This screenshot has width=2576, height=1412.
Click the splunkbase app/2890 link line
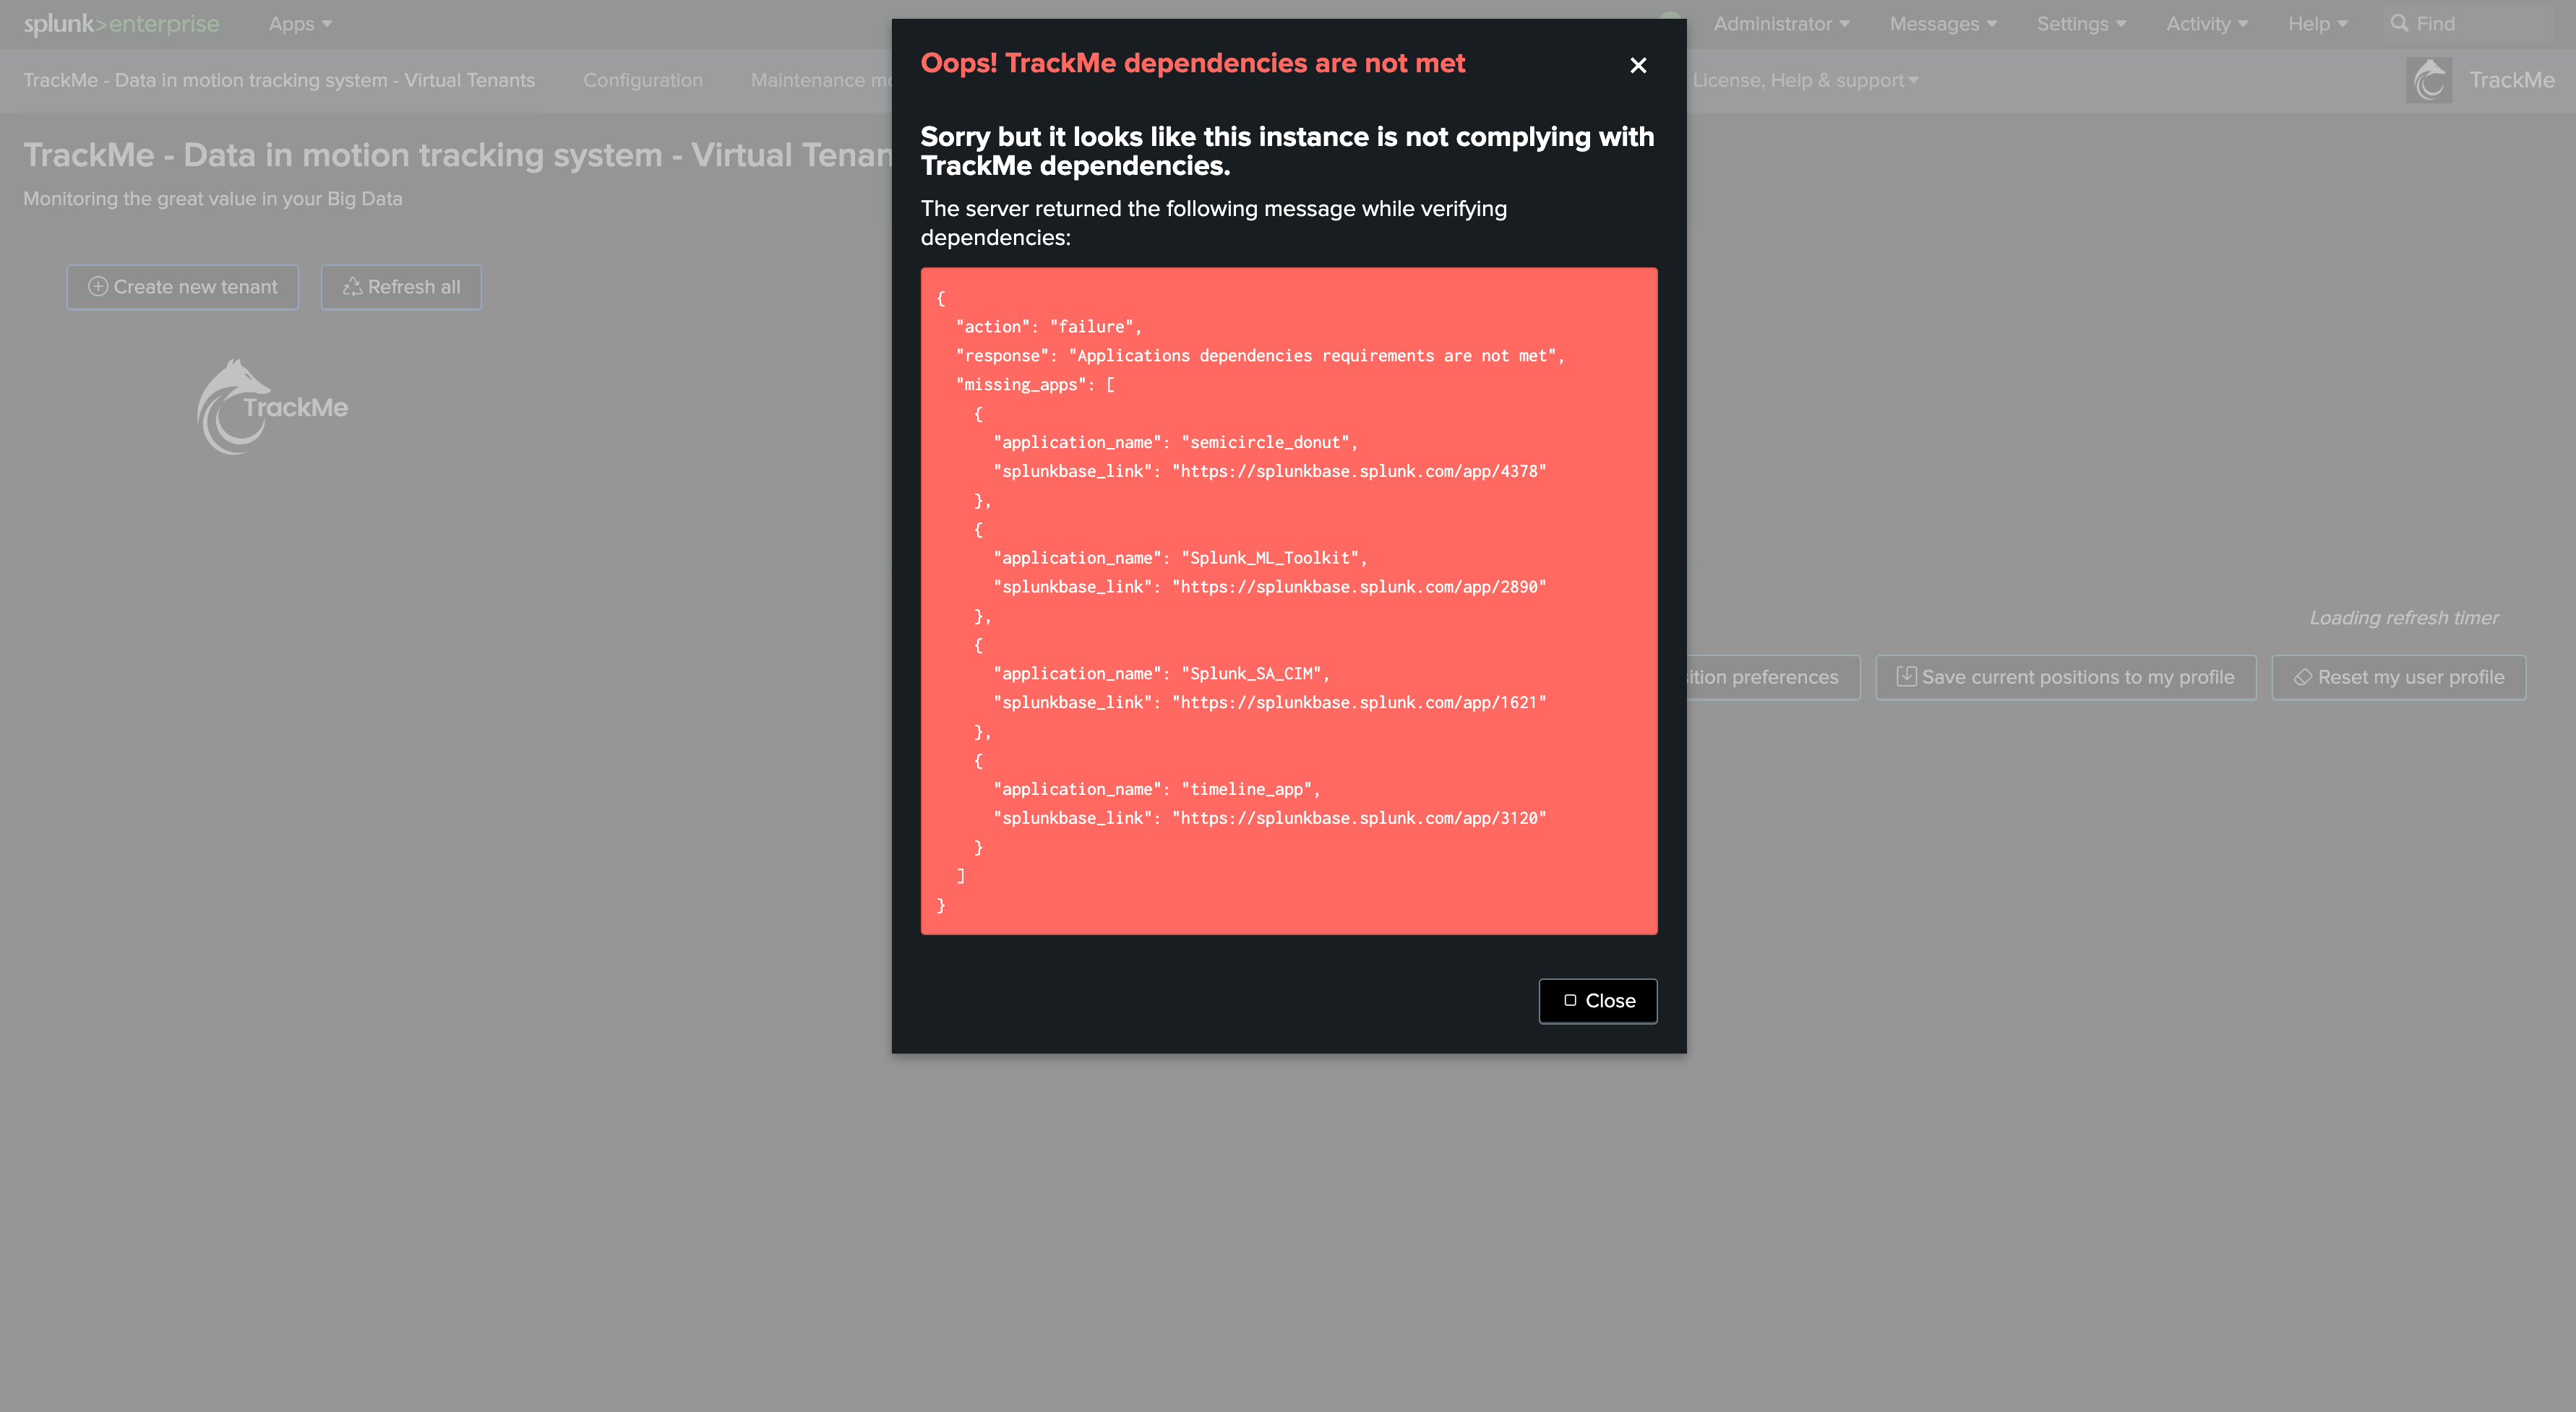pos(1270,587)
